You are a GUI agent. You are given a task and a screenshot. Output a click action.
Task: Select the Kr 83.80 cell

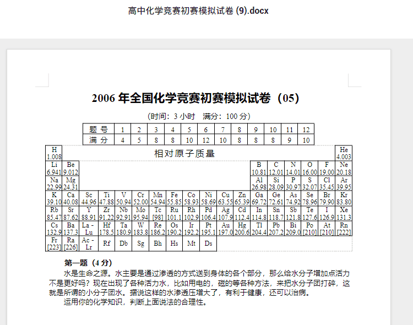344,198
